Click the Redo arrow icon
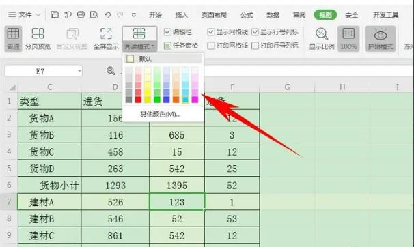Image resolution: width=414 pixels, height=247 pixels. tap(120, 15)
